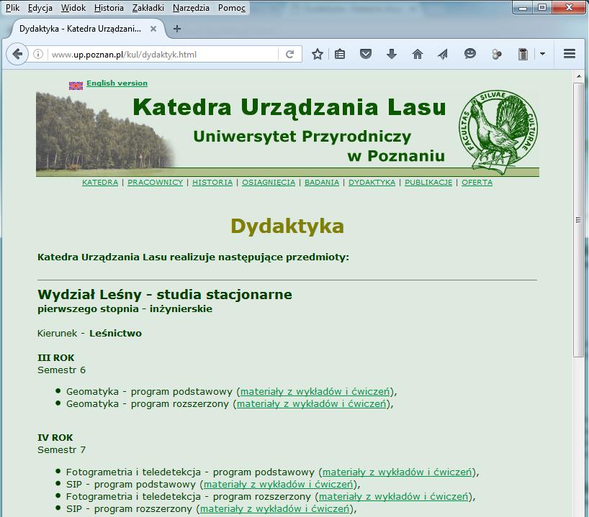Click the capercaillie faculty logo

click(498, 132)
